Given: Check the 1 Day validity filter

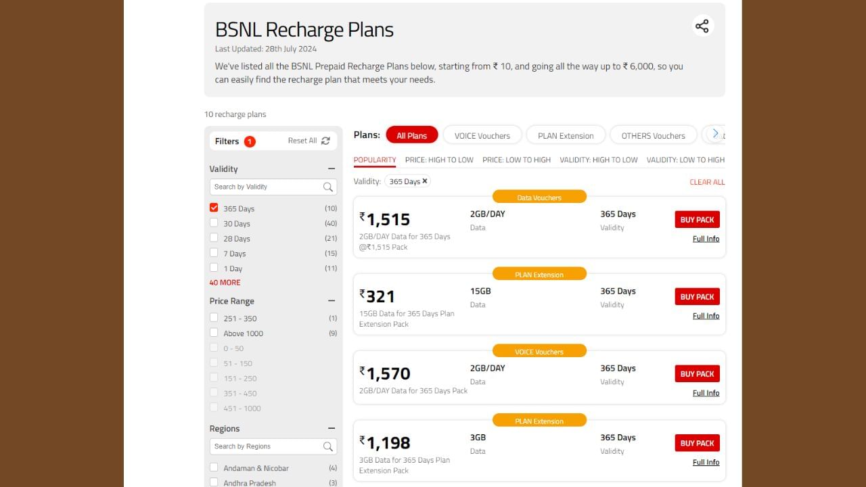Looking at the screenshot, I should [x=214, y=267].
